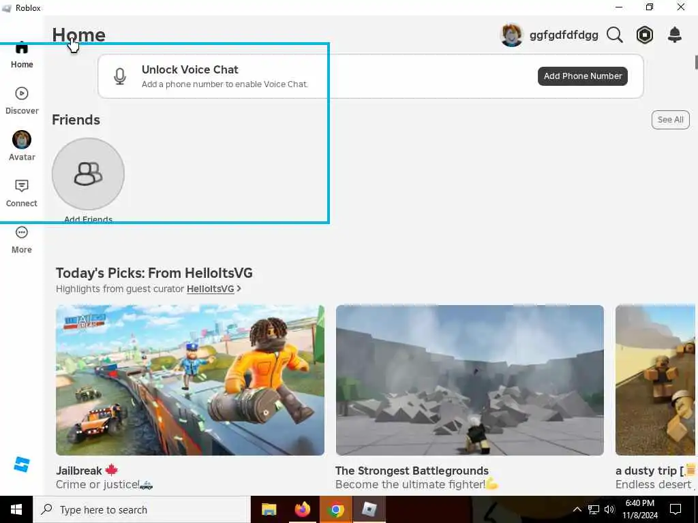
Task: Open the clock showing 6:40 PM
Action: click(x=639, y=509)
